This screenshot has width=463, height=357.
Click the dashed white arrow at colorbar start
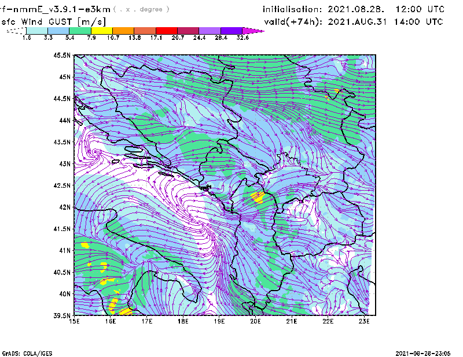(16, 31)
